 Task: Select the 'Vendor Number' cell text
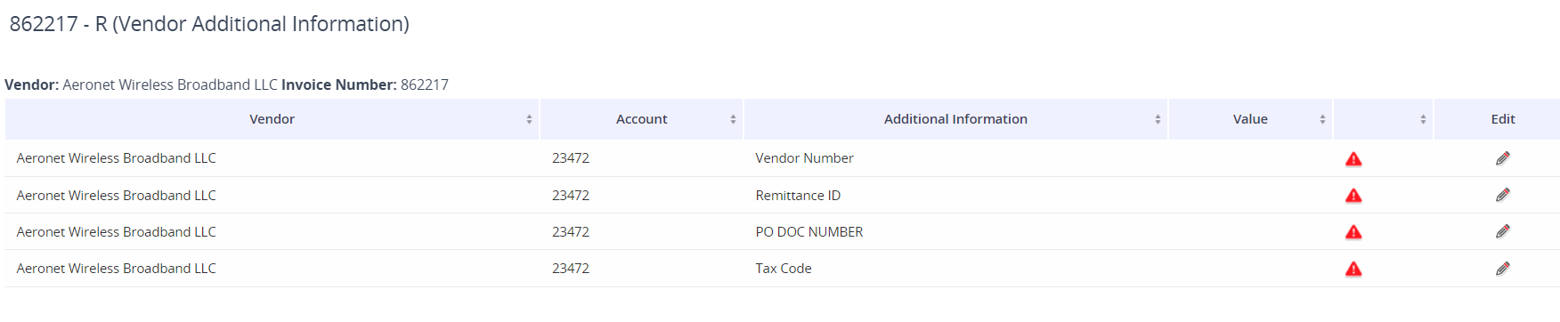pos(804,158)
